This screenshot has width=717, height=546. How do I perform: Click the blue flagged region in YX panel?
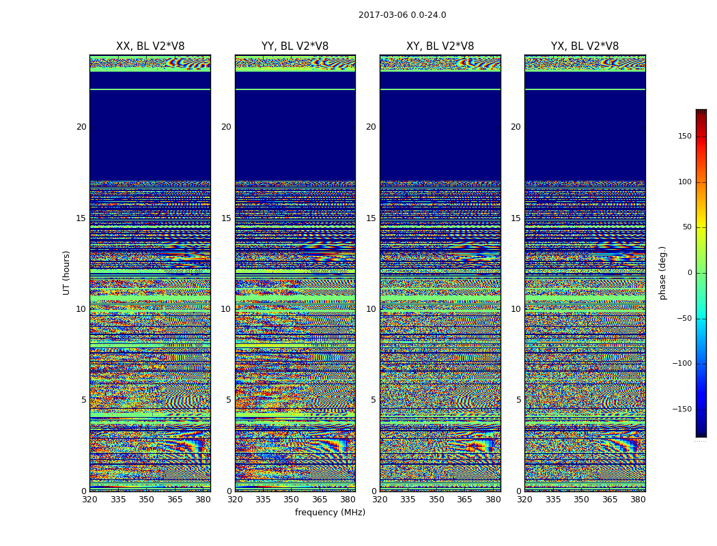pyautogui.click(x=585, y=136)
